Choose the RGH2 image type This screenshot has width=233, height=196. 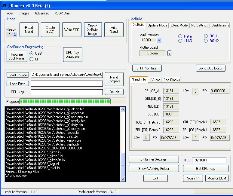click(206, 41)
